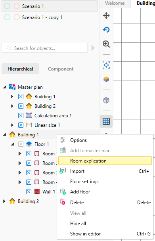Expand the Linear size 1 node
155x241 pixels.
click(12, 125)
